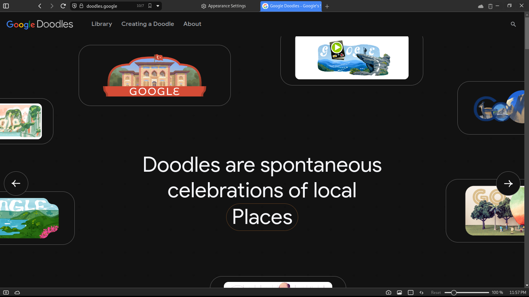Go to previous slide with left arrow
This screenshot has height=297, width=529.
click(16, 183)
